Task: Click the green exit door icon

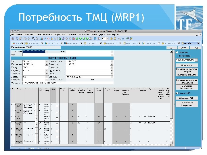Action: pyautogui.click(x=128, y=38)
